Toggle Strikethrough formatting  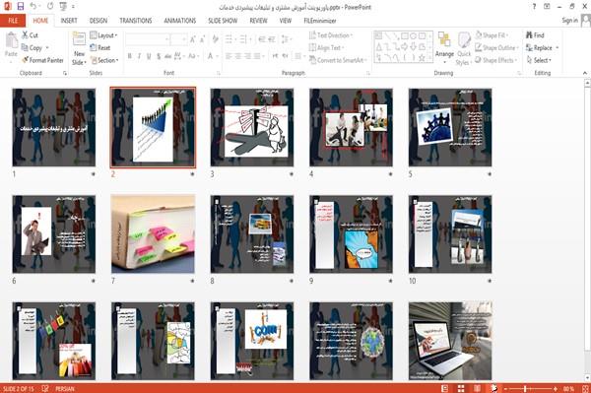pyautogui.click(x=167, y=56)
